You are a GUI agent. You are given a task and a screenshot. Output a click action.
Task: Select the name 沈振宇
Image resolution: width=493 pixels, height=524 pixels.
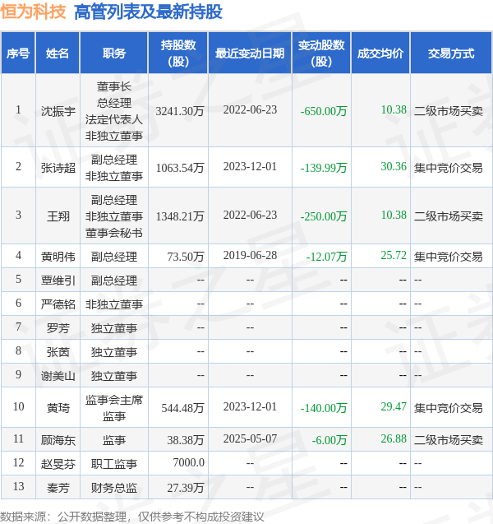coord(58,111)
